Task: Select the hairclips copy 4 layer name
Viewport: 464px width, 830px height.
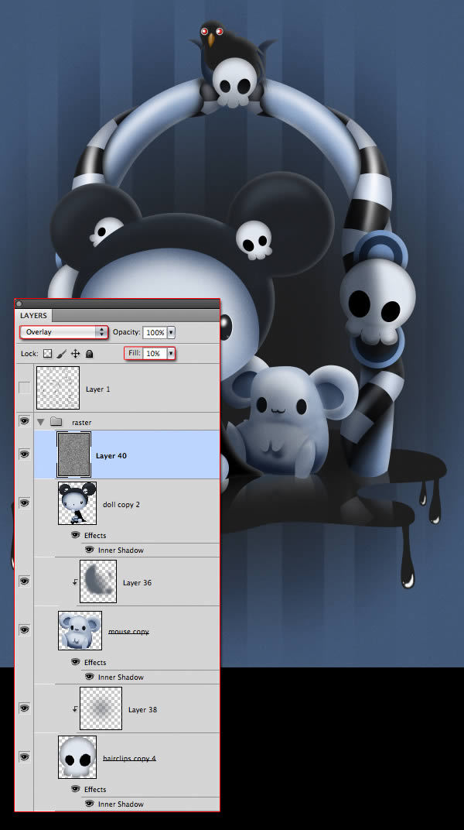Action: (x=129, y=759)
